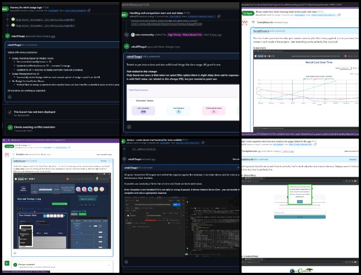Click emoji reaction icon below Volunteer Status screenshot
Image resolution: width=361 pixels, height=275 pixels.
click(129, 127)
